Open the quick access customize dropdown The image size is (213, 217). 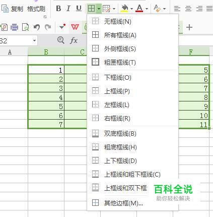tap(62, 27)
